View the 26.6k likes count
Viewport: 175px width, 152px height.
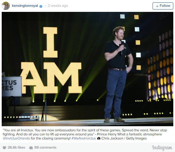tap(16, 148)
